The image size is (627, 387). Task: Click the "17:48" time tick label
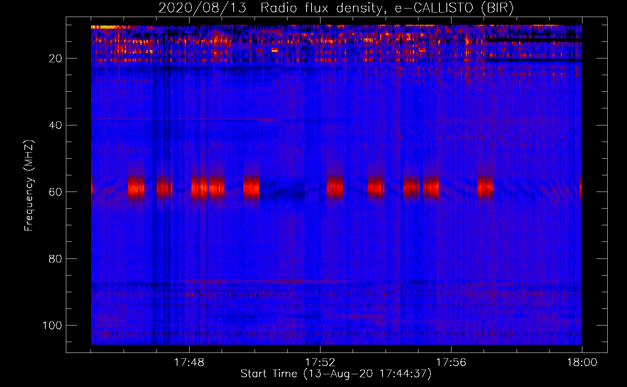pos(189,363)
